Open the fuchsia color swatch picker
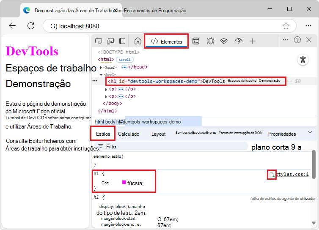 [x=124, y=182]
